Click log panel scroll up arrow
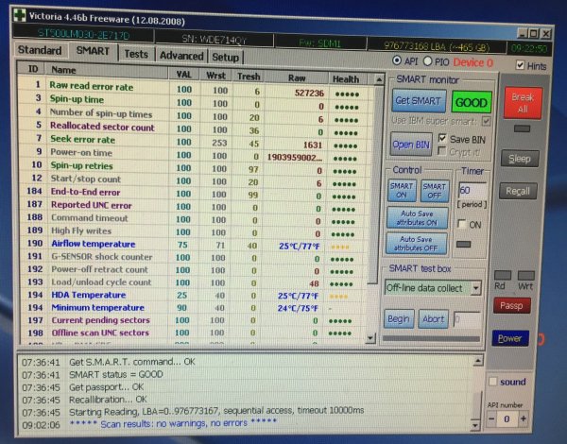 [477, 361]
